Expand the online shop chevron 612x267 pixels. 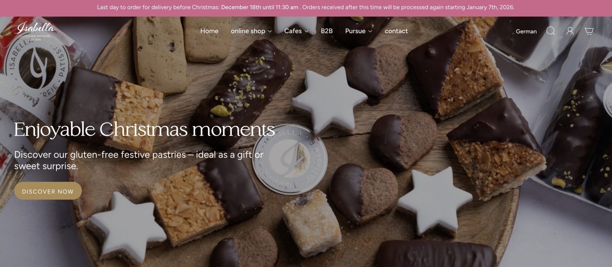pos(270,31)
